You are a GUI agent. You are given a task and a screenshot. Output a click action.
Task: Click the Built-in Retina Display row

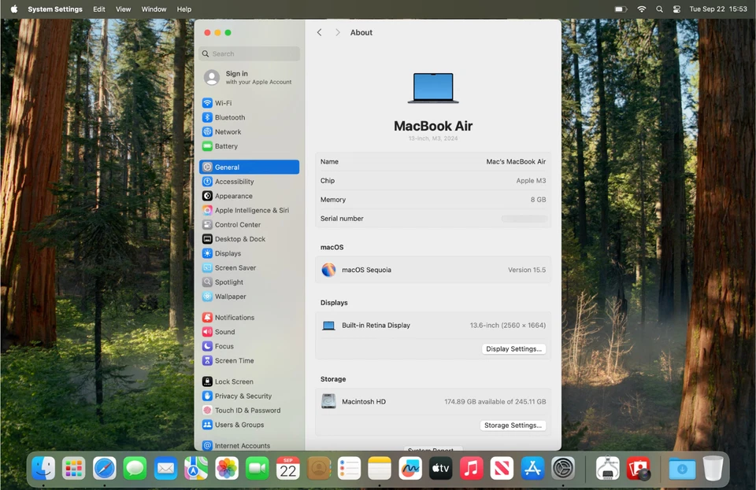click(433, 326)
